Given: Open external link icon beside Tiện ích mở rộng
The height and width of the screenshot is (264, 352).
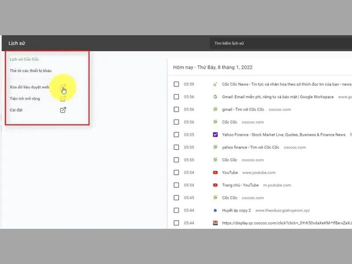Looking at the screenshot, I should (63, 99).
